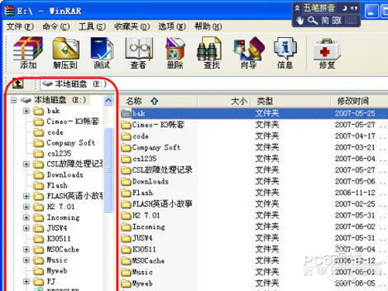Click the 查看 (View) toolbar icon
Screen dimensions: 388x291
click(139, 48)
